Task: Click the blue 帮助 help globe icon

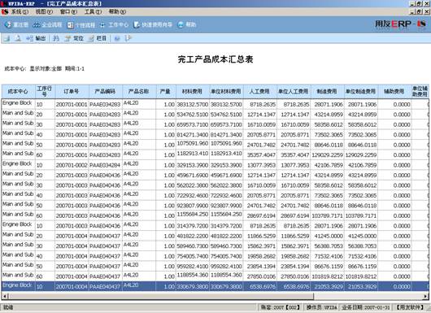Action: [x=181, y=24]
